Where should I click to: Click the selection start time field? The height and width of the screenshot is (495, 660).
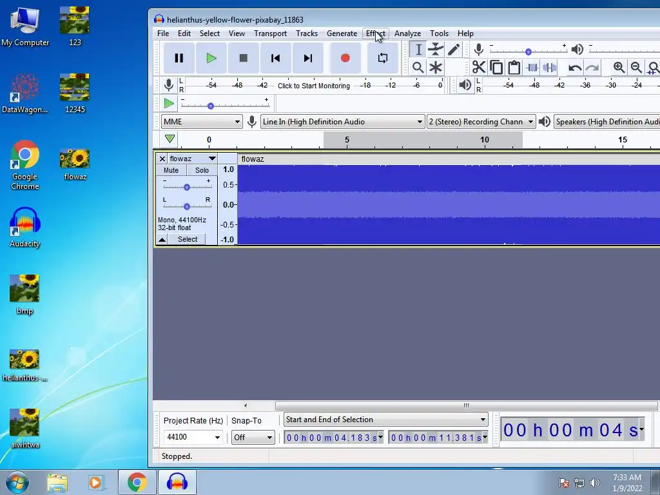tap(334, 438)
